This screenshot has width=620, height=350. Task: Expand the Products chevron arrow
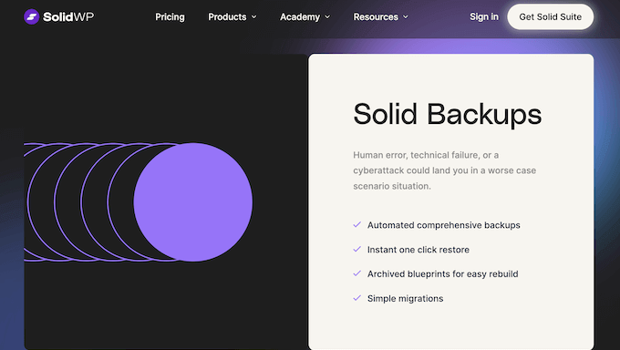click(x=253, y=17)
